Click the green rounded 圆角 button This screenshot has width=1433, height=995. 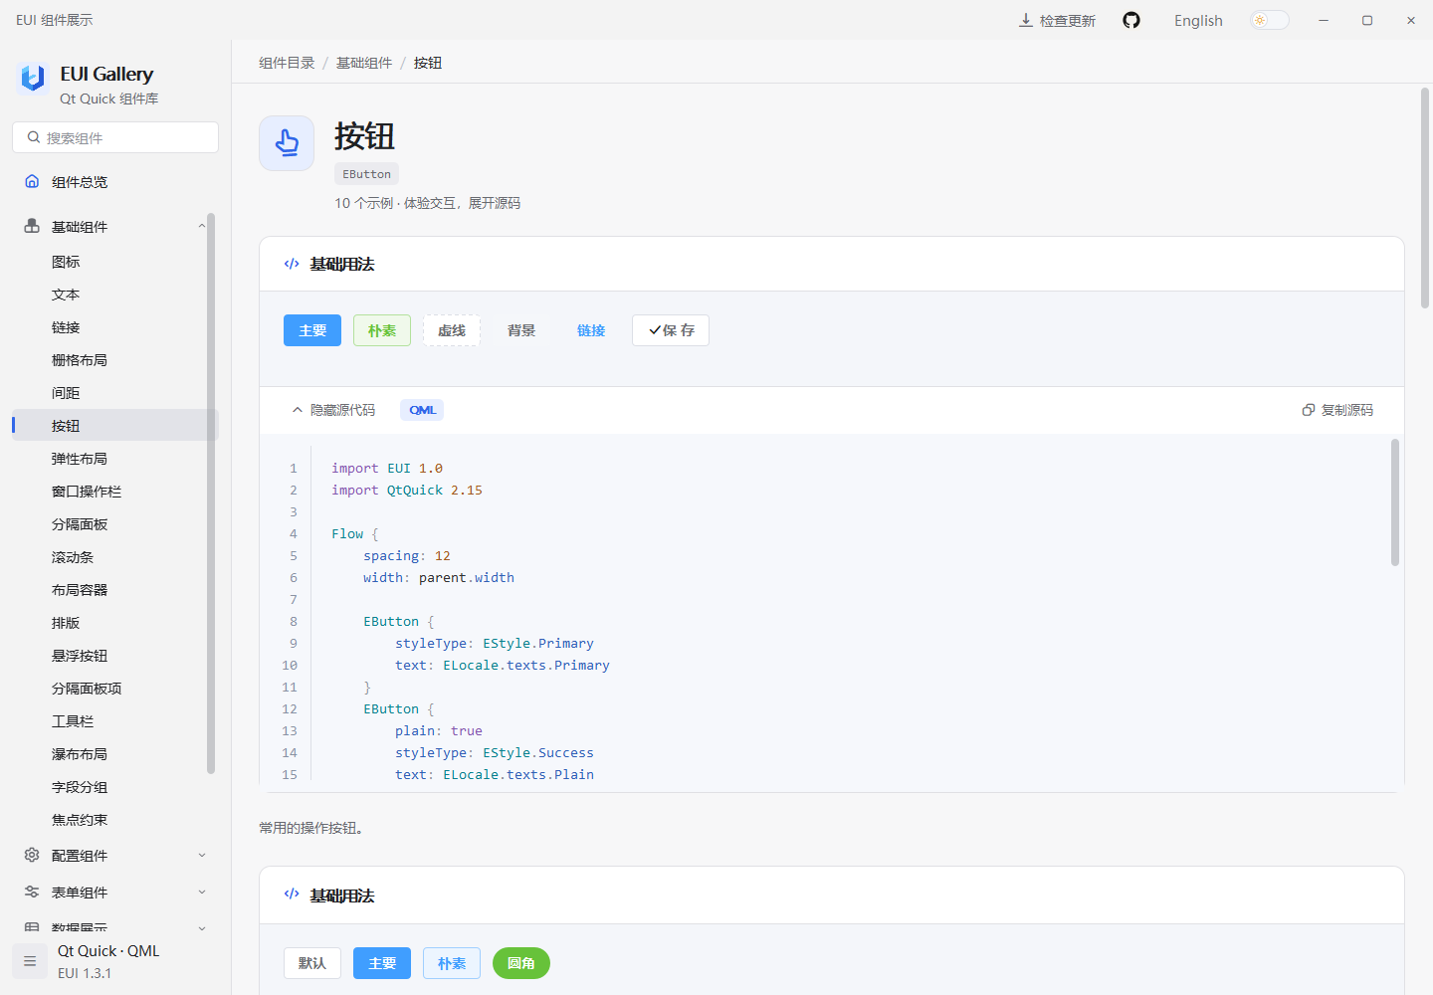pos(521,963)
